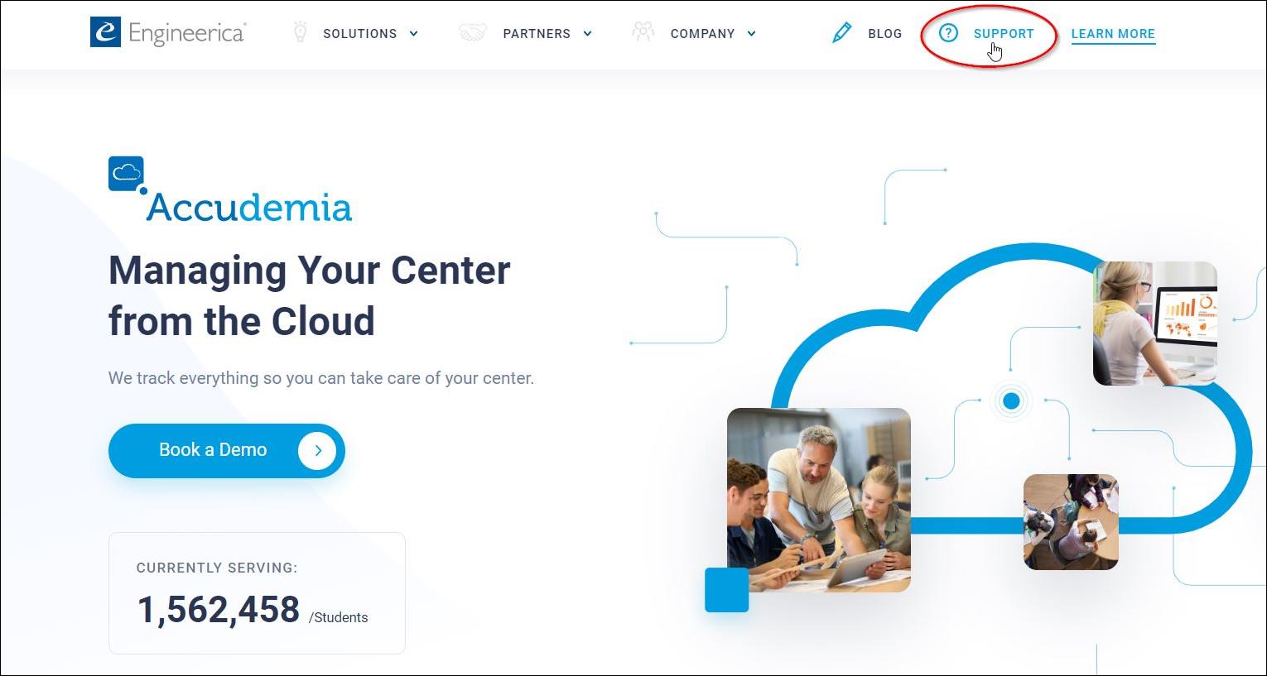Screen dimensions: 1267x676
Task: Click the overhead meeting table photo
Action: tap(1071, 522)
